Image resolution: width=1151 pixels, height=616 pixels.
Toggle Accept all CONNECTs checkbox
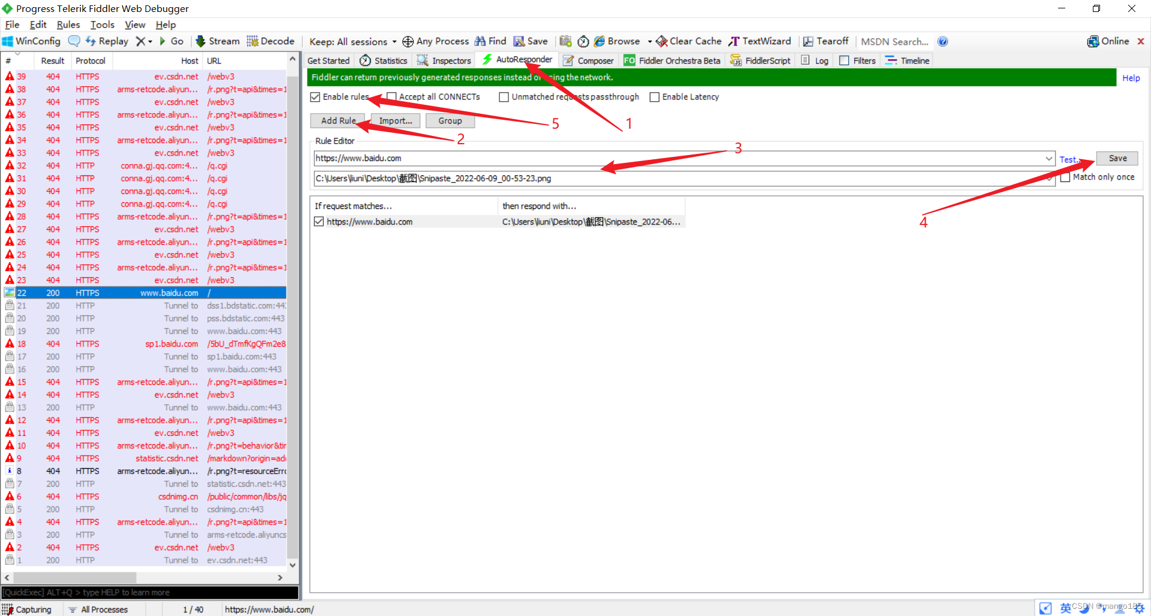point(391,97)
